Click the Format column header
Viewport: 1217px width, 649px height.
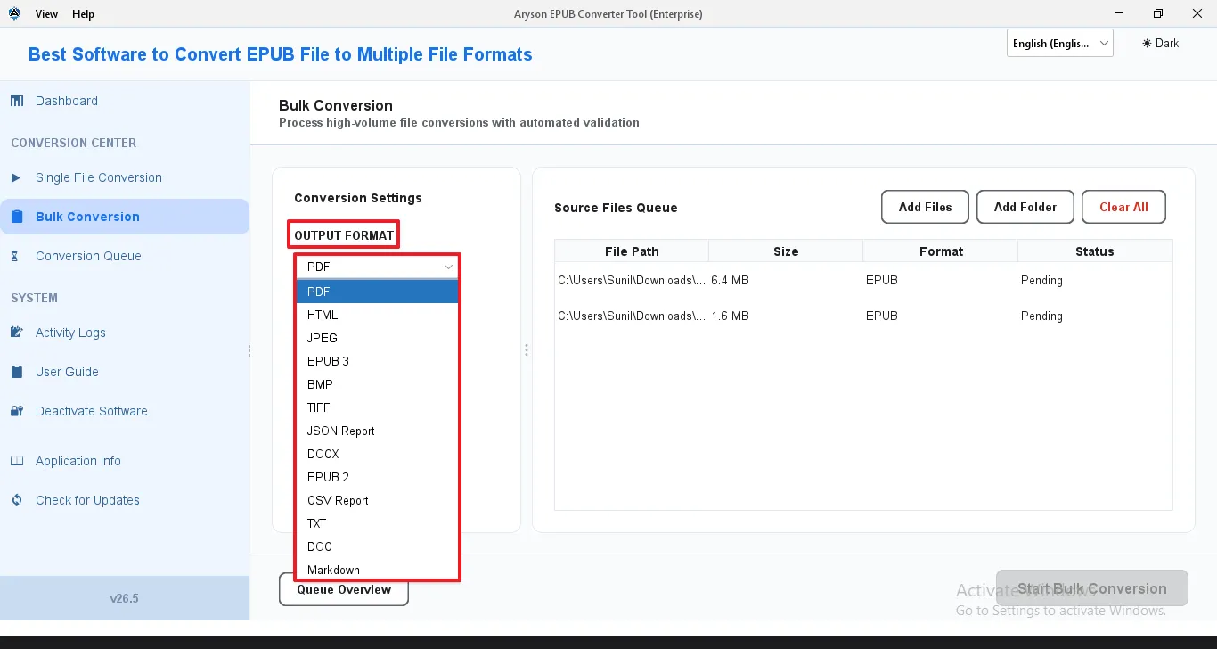941,251
